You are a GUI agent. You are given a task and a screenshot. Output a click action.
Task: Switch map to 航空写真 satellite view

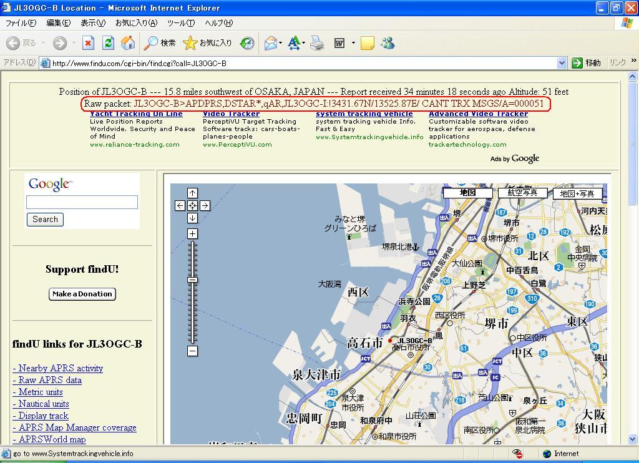pyautogui.click(x=522, y=193)
